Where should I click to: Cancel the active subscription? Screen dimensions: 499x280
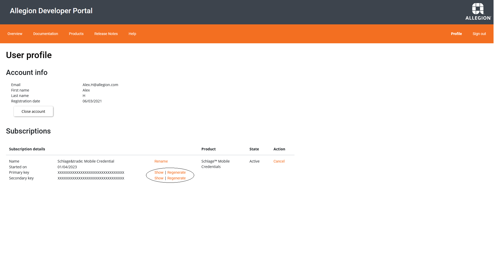[x=279, y=161]
